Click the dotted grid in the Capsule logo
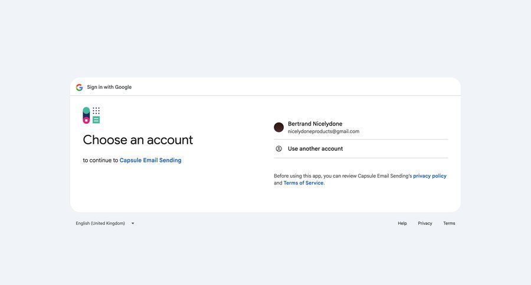Viewport: 531px width, 285px height. pyautogui.click(x=96, y=111)
